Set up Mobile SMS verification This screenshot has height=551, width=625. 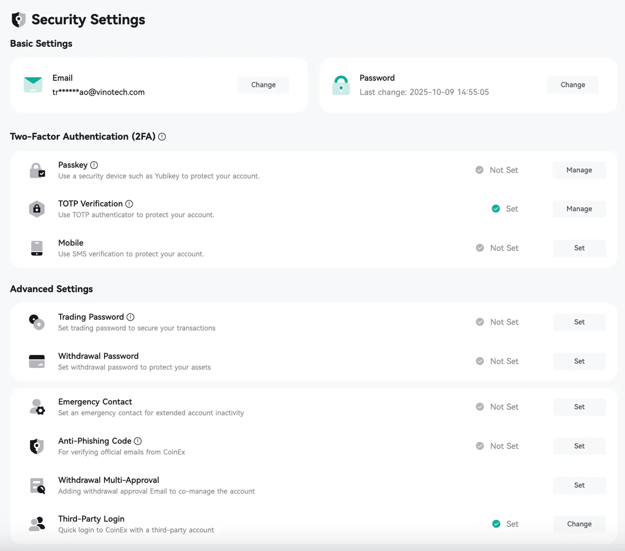point(579,248)
